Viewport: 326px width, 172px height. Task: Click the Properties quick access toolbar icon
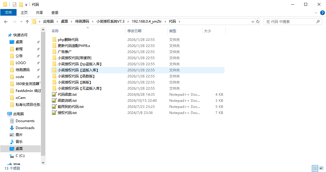pos(14,4)
